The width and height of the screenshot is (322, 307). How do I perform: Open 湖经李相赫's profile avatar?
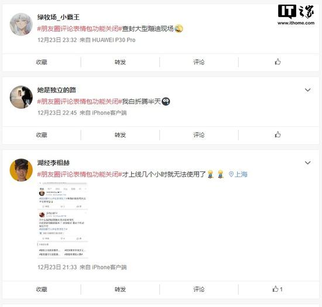pos(21,170)
